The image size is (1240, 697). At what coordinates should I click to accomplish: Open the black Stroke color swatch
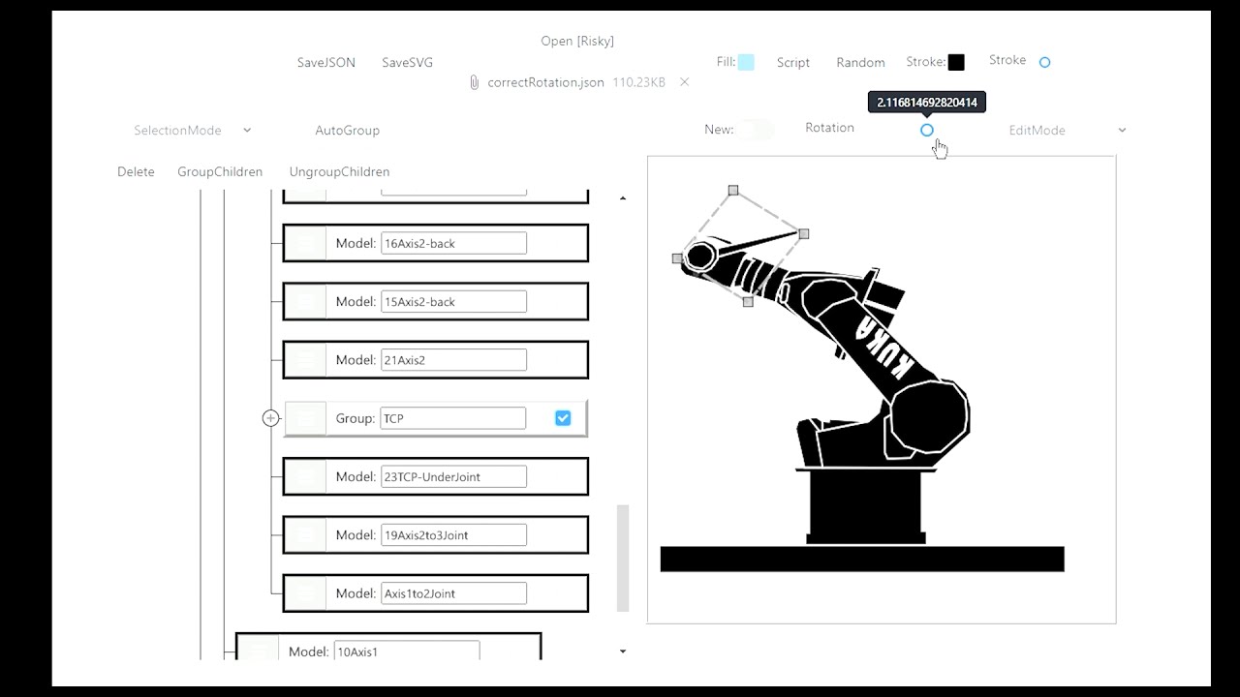(x=956, y=62)
